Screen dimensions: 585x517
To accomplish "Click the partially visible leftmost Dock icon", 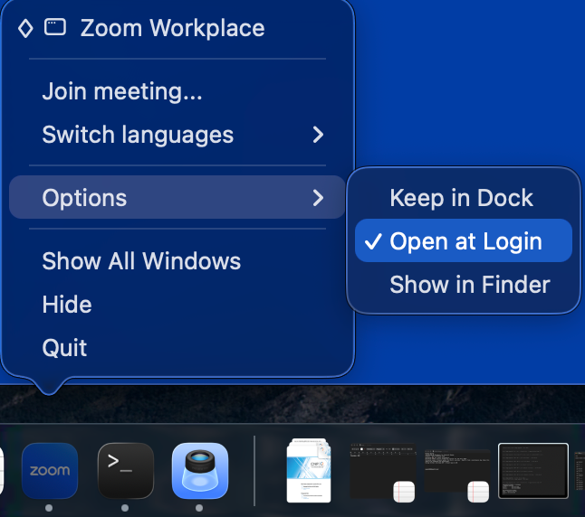I will pos(4,471).
